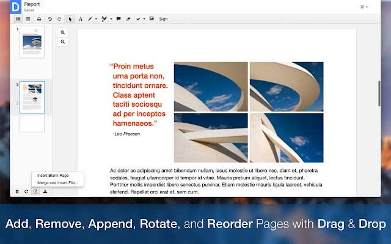Expand the pen tool dropdown arrow

point(96,19)
